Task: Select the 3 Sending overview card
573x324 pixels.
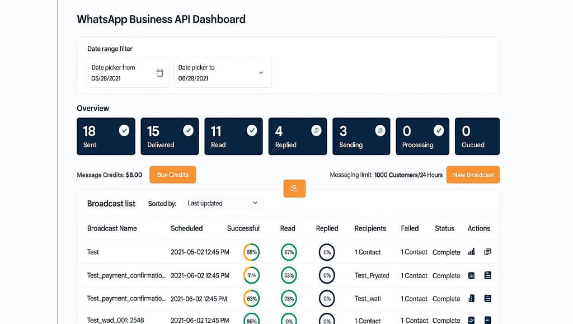Action: pos(361,136)
